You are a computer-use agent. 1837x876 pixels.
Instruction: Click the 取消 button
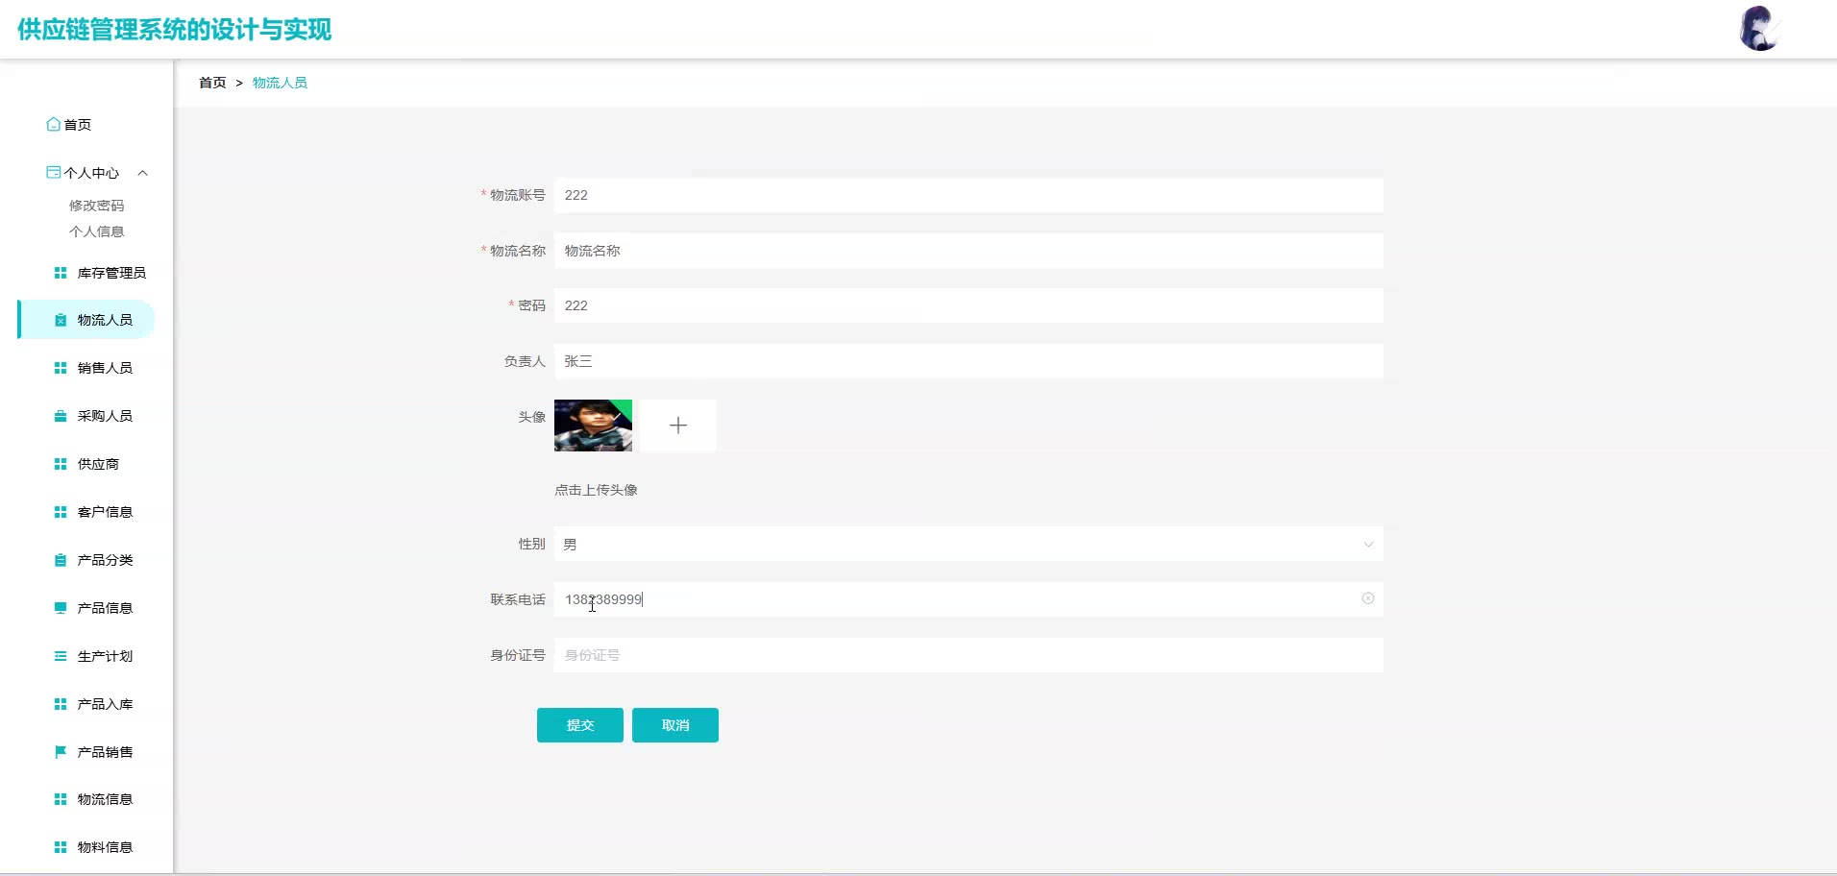pyautogui.click(x=675, y=725)
